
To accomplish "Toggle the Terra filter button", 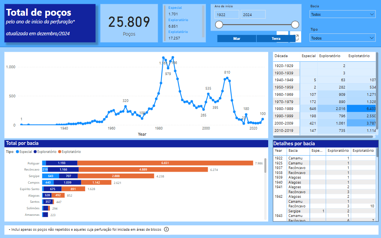I will (276, 39).
